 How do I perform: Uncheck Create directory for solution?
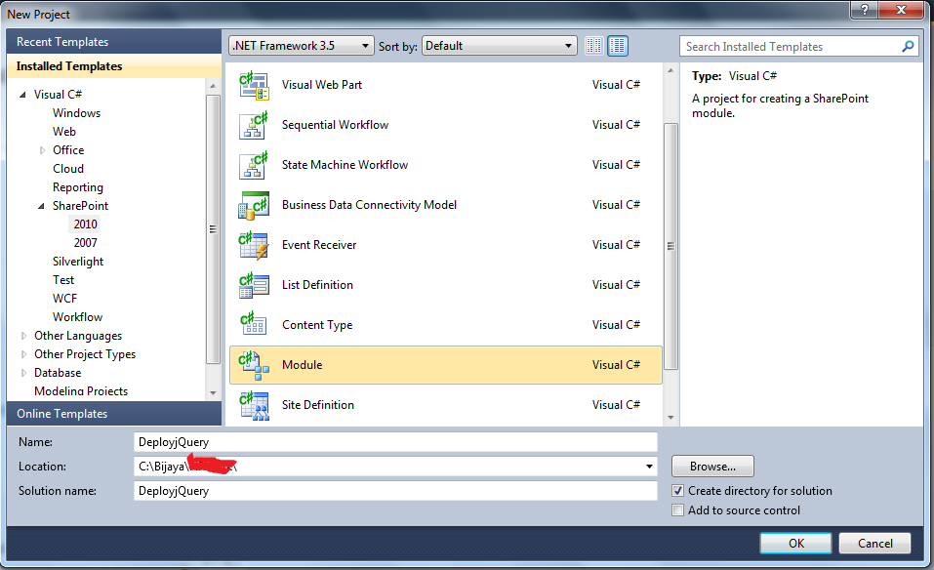click(x=678, y=491)
